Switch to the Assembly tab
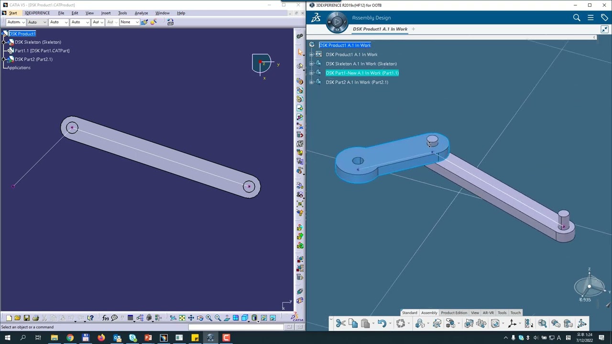 [x=429, y=313]
